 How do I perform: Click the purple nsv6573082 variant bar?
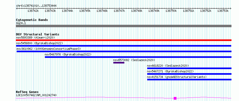point(119,63)
